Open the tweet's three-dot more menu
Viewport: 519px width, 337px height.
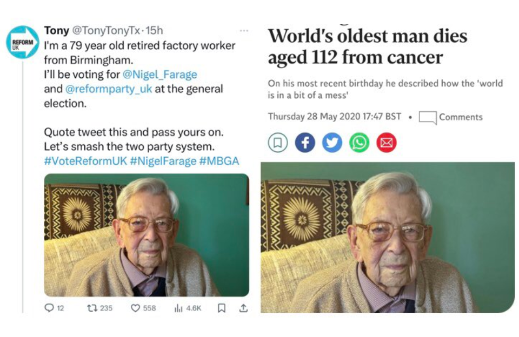click(244, 31)
